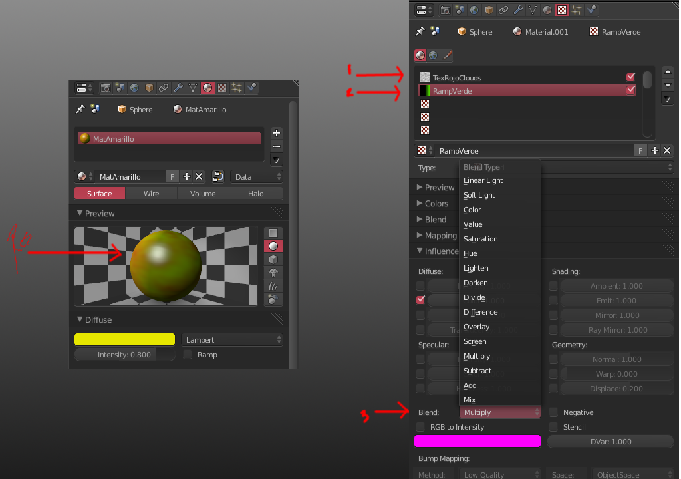Enable diffuse Ramp checkbox
The height and width of the screenshot is (479, 681).
188,355
